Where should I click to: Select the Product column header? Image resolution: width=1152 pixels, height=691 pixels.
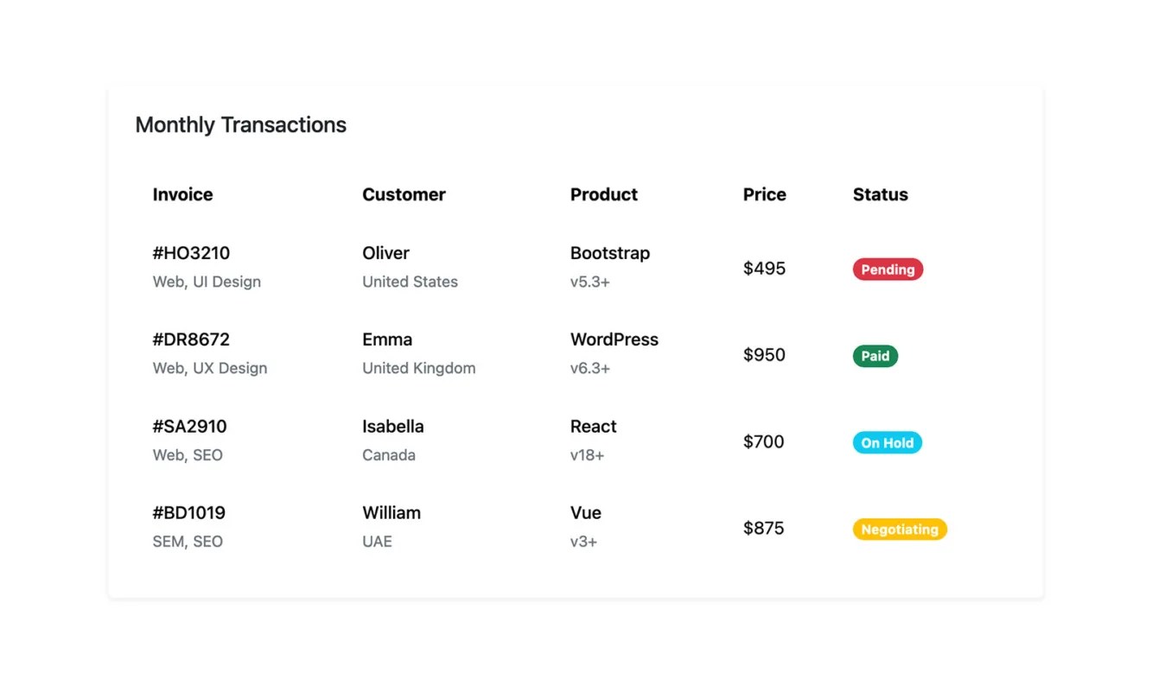click(603, 194)
